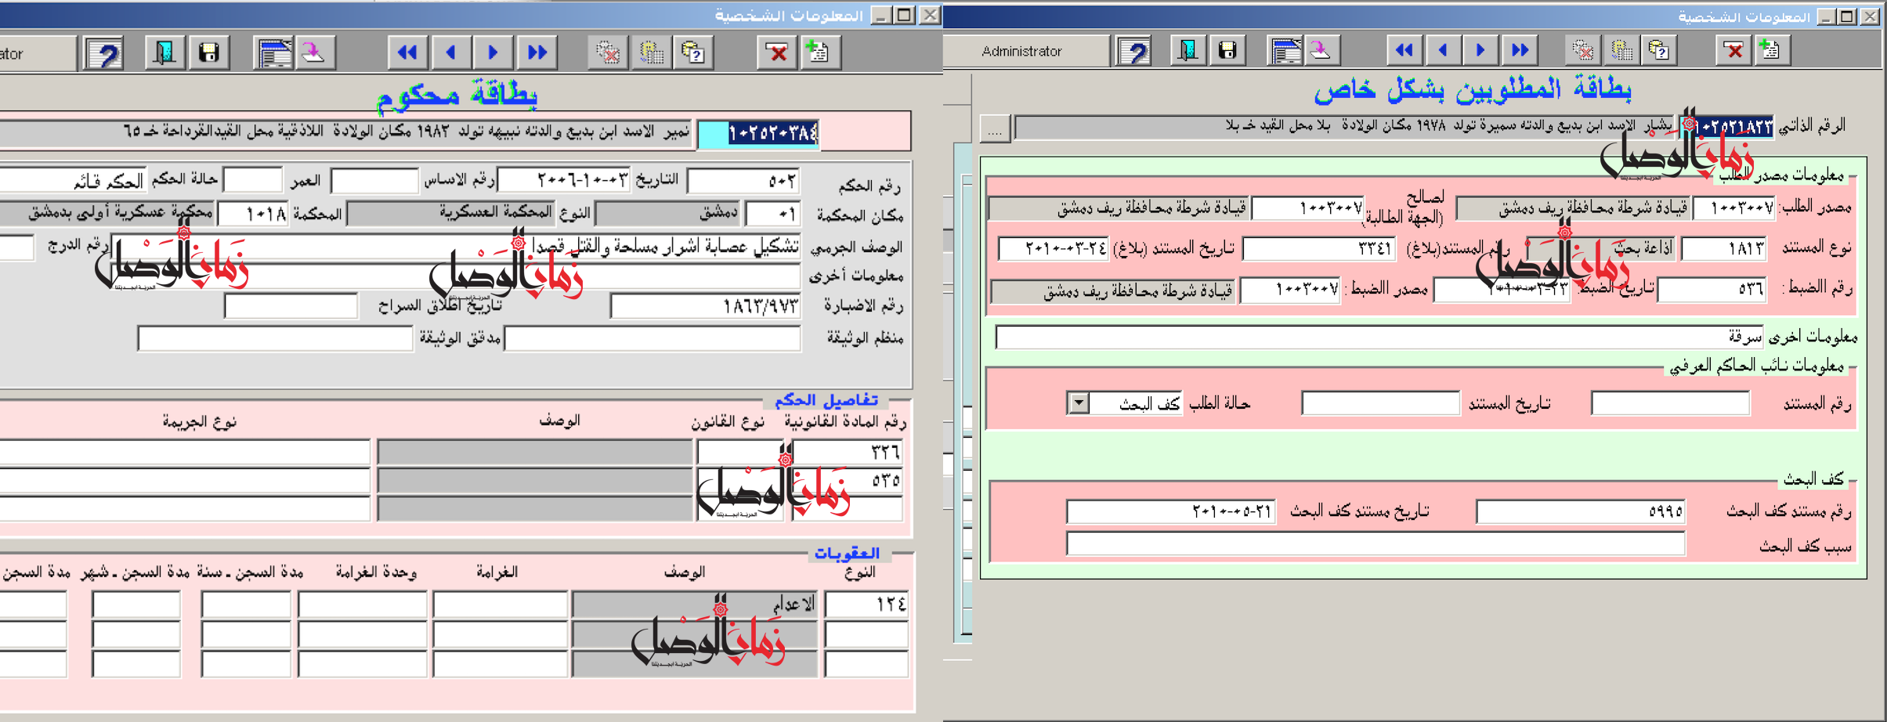The height and width of the screenshot is (722, 1887).
Task: Click the رقم الضبط field showing ٥٣٦
Action: 1711,290
